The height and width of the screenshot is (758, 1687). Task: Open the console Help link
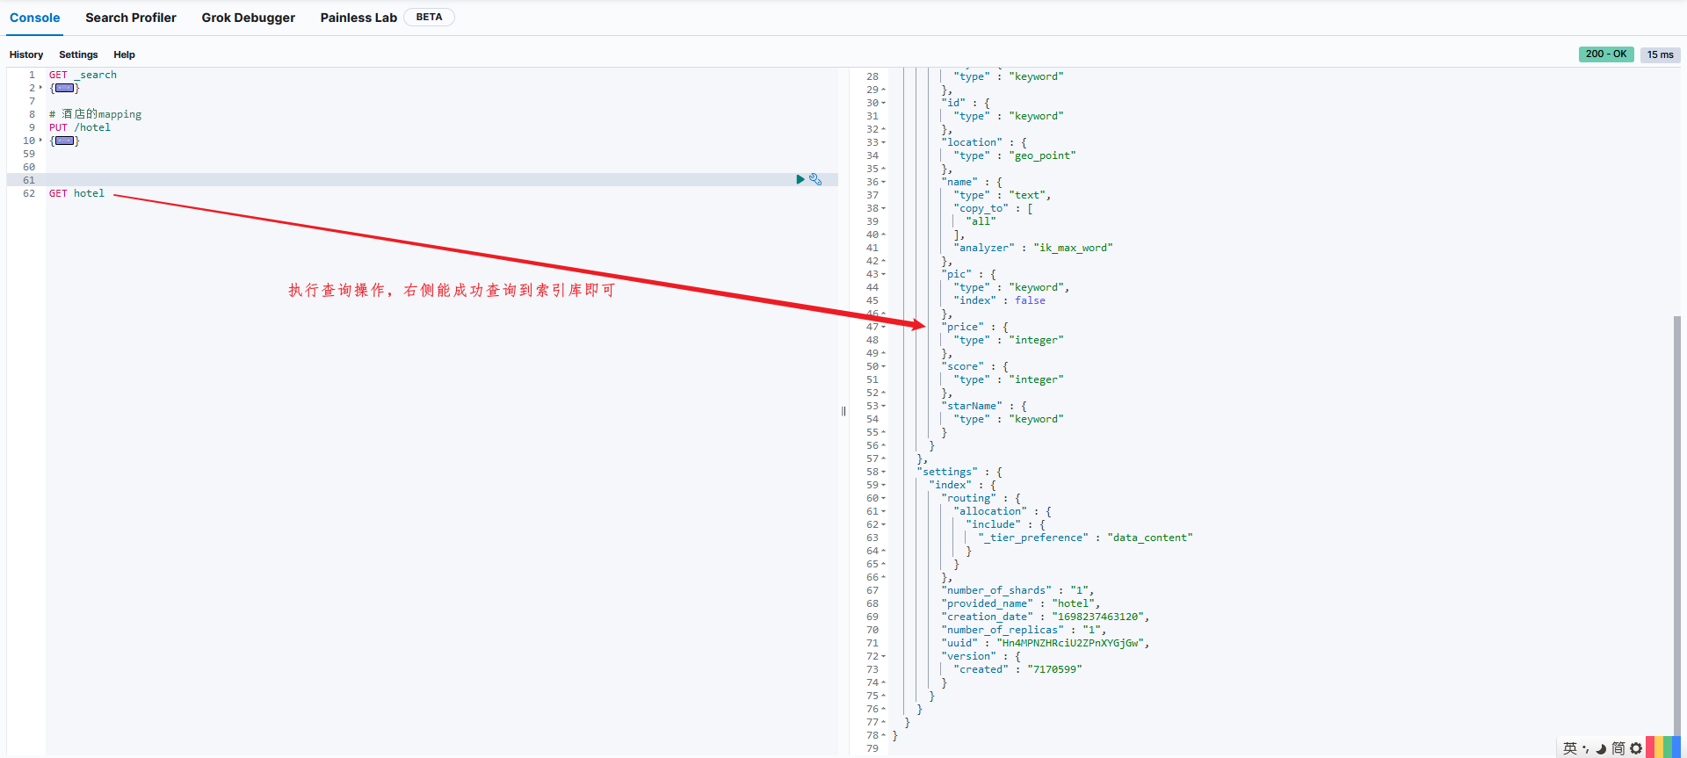(x=124, y=54)
